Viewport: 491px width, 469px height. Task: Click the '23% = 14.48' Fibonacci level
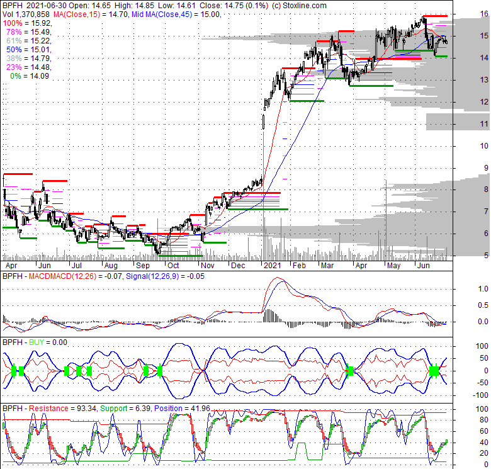pos(29,67)
